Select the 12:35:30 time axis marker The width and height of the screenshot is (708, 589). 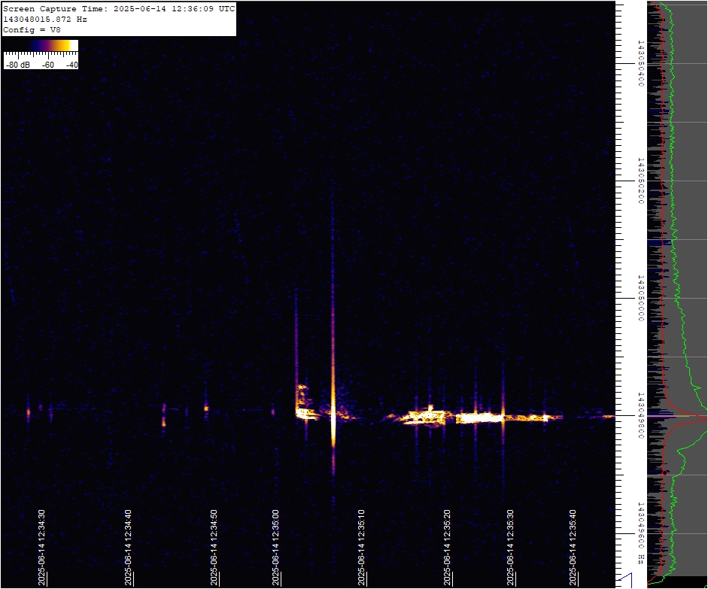click(x=510, y=548)
